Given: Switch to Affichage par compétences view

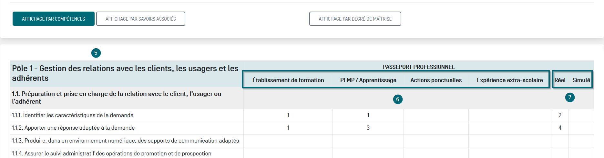Looking at the screenshot, I should 54,19.
